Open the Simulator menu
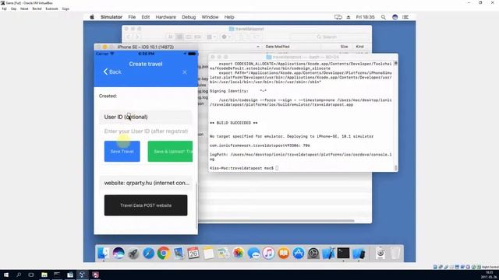The image size is (499, 280). pos(111,17)
